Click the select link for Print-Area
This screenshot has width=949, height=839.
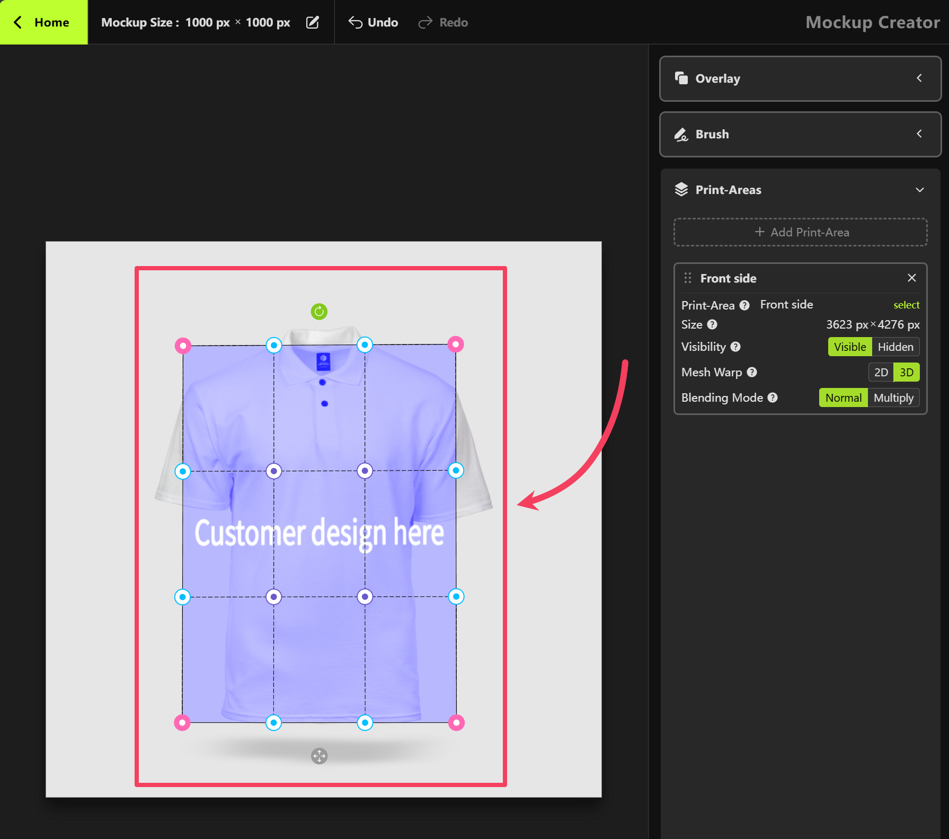906,305
